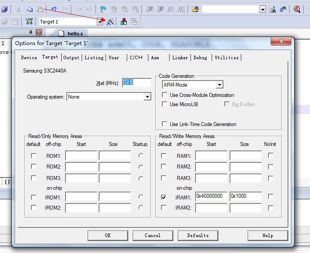Viewport: 310px width, 253px height.
Task: Toggle bookmark with blue flag icon
Action: 103,9
